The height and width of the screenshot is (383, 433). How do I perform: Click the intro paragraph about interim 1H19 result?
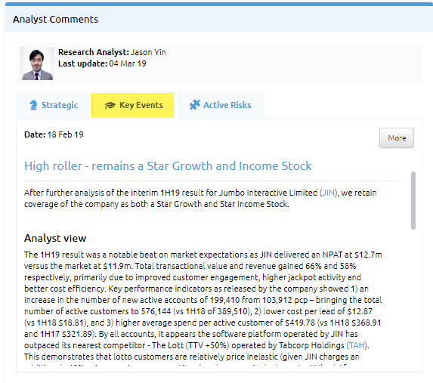(200, 198)
